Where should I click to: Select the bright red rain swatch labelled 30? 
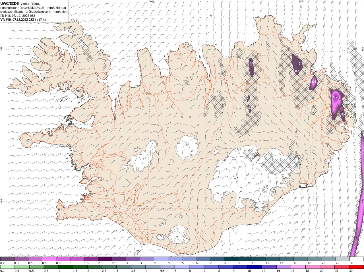(x=356, y=267)
